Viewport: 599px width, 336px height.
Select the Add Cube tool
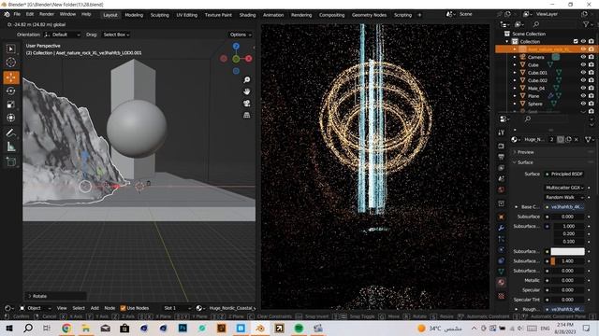[x=11, y=161]
